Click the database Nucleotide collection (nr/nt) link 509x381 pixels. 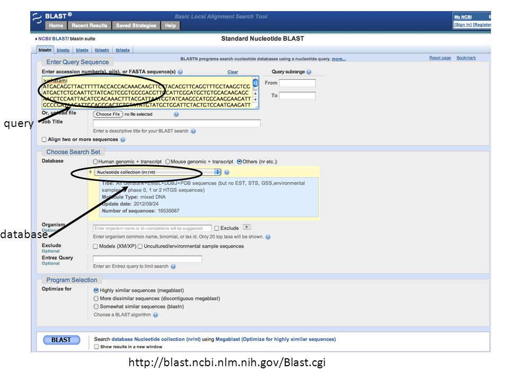coord(156,340)
